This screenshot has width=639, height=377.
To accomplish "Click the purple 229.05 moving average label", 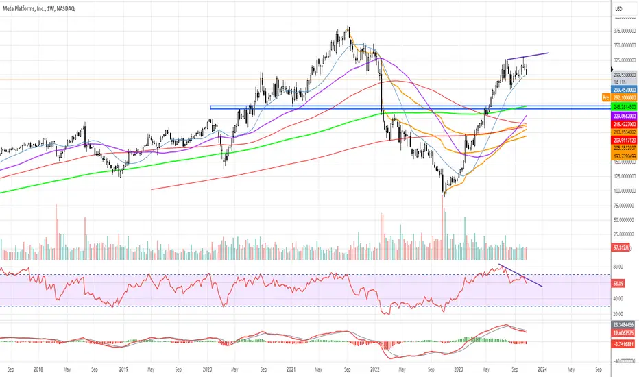I will click(625, 116).
